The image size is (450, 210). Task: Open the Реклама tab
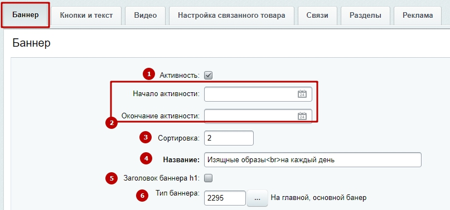point(418,16)
